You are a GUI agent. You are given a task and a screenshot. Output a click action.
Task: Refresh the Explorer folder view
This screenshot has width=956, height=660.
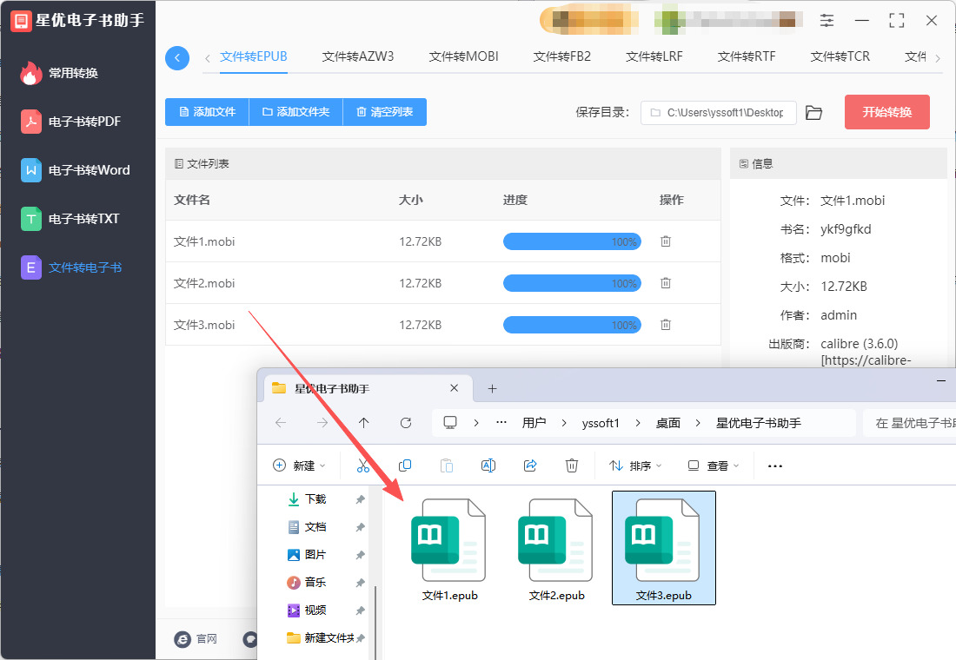pos(405,423)
